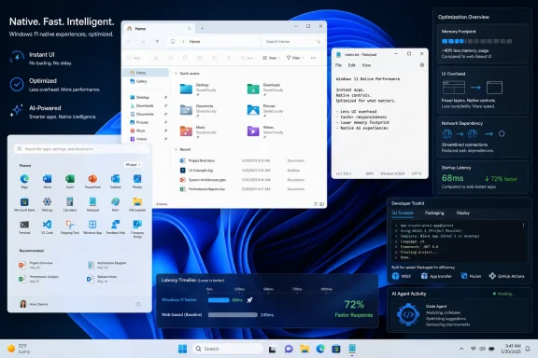Open Performance Report.xlsx in Recent files
This screenshot has width=538, height=358.
[242, 189]
